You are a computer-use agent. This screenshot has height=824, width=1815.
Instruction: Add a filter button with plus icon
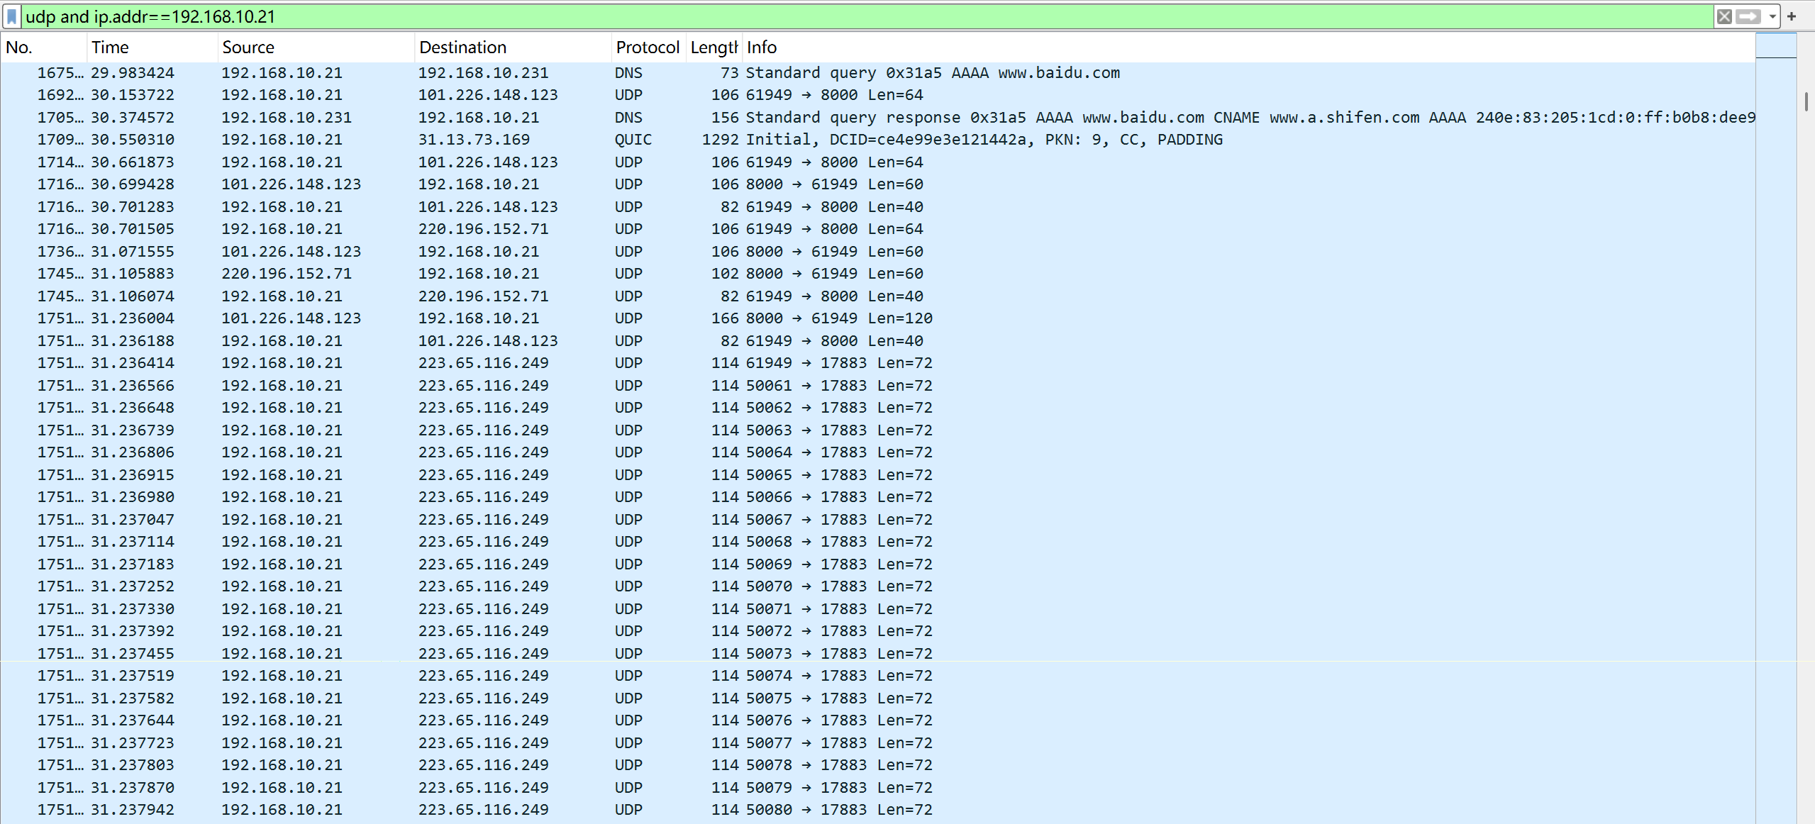tap(1792, 16)
